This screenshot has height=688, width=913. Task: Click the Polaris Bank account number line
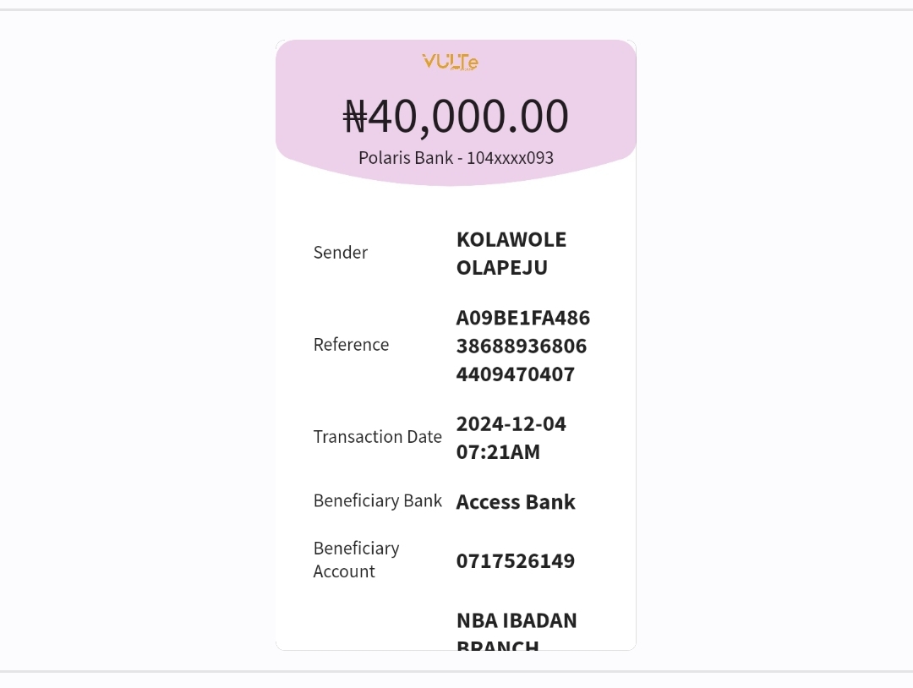[456, 158]
